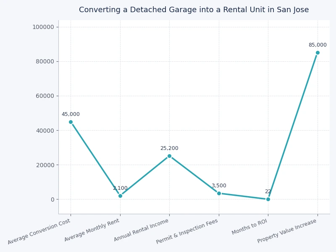Click the 85,000 value label
The image size is (336, 252).
(318, 45)
